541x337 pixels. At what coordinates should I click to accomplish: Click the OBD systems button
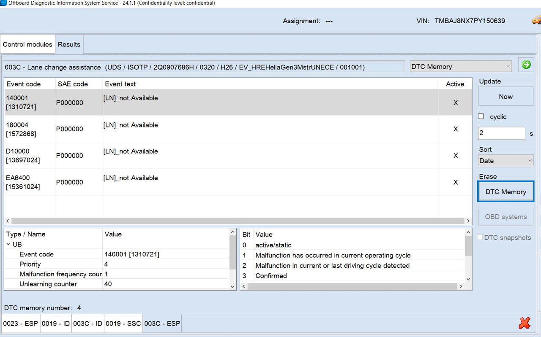coord(505,217)
